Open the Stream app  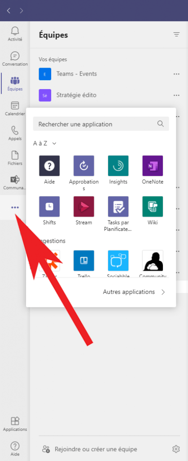pyautogui.click(x=84, y=207)
